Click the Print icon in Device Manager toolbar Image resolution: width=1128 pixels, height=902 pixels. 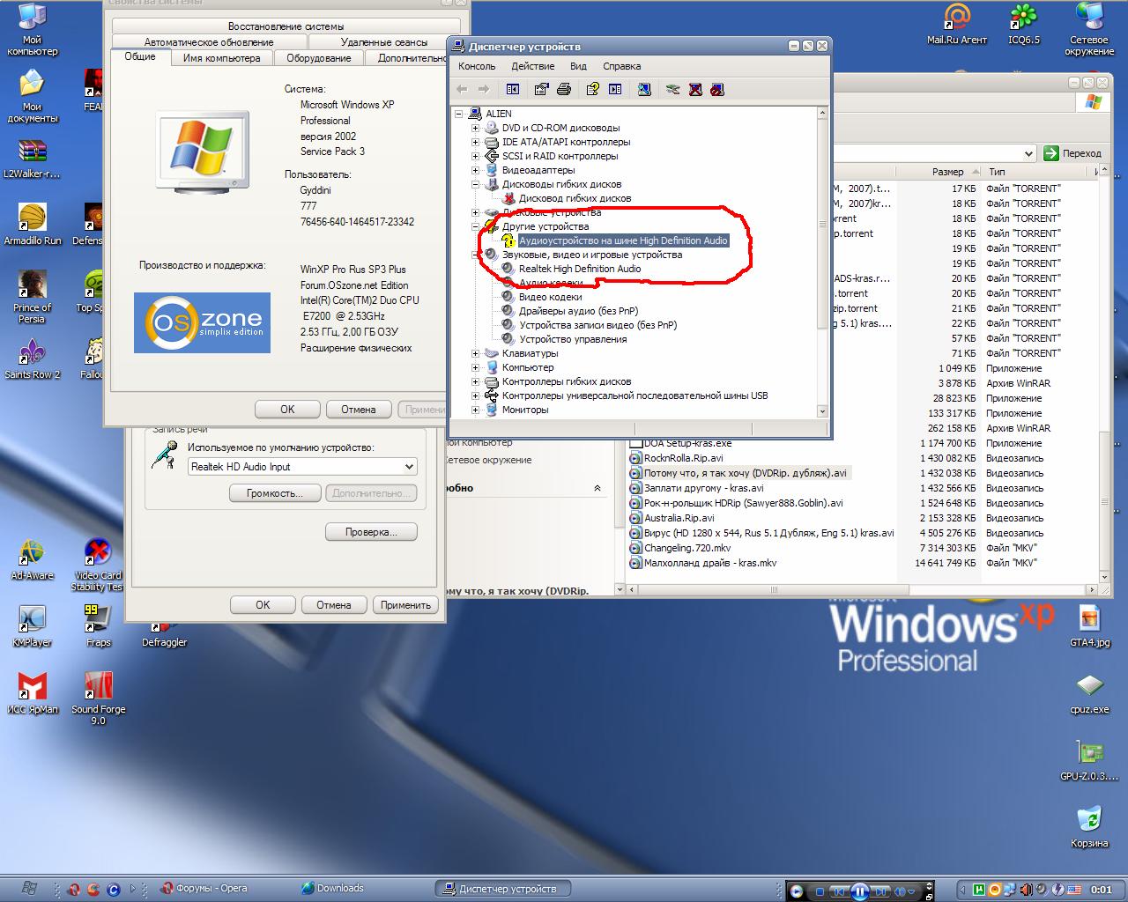point(564,89)
